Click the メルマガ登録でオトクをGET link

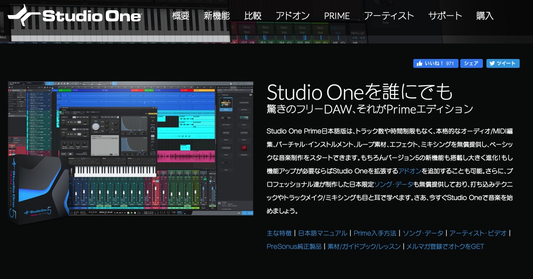coord(445,246)
